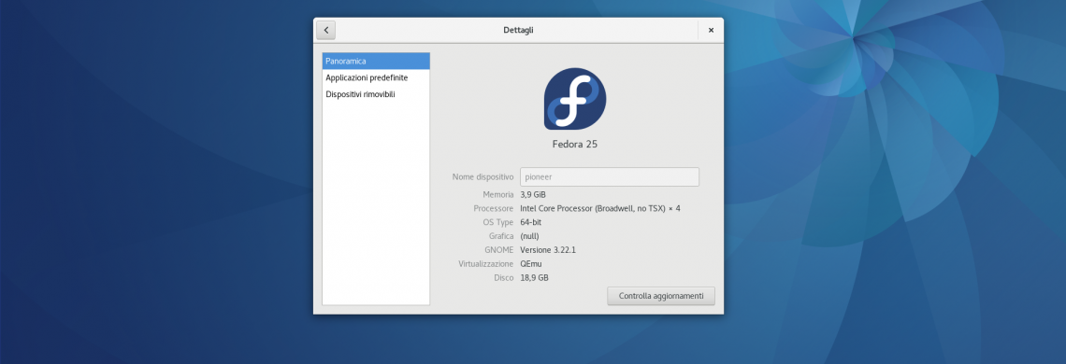Click the Nome dispositivo field containing pioneer
Viewport: 1066px width, 364px height.
coord(609,176)
